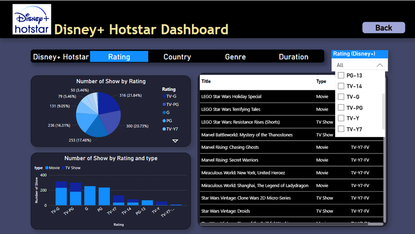Select Star Wars Vintage: Clone Wars row
This screenshot has height=234, width=415.
[x=291, y=198]
